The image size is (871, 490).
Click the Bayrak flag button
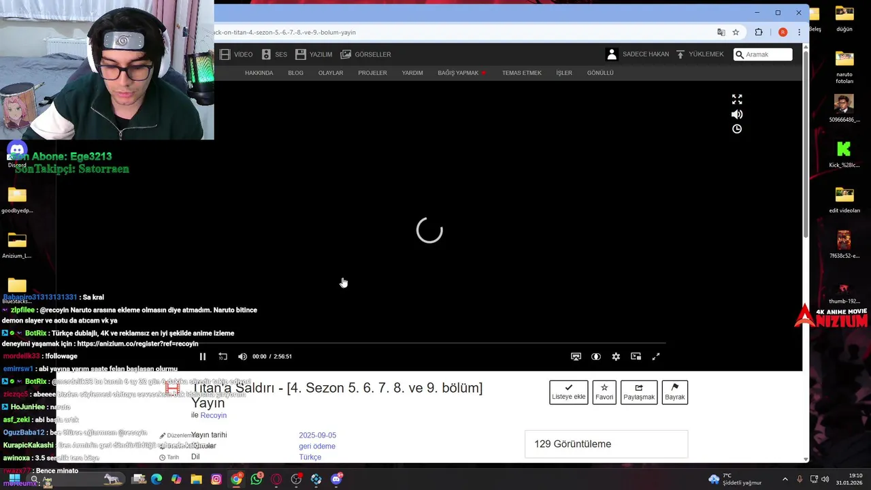pyautogui.click(x=675, y=392)
